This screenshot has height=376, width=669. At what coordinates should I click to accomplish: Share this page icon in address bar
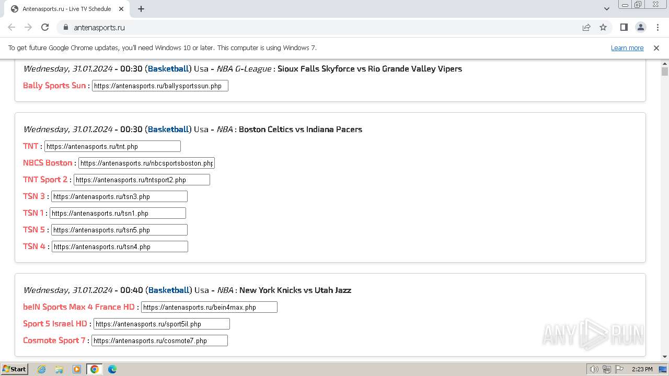coord(586,27)
